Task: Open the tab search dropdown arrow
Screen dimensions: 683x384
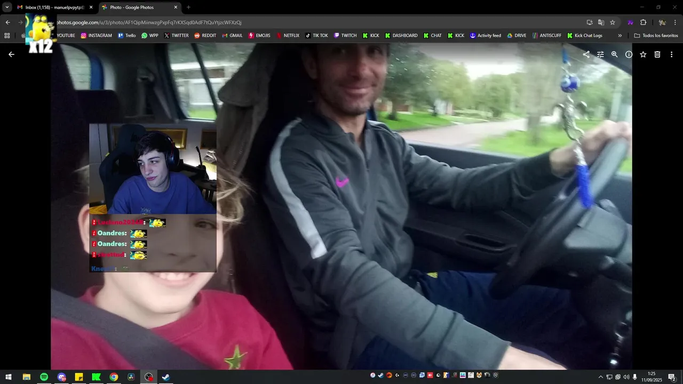Action: coord(7,7)
